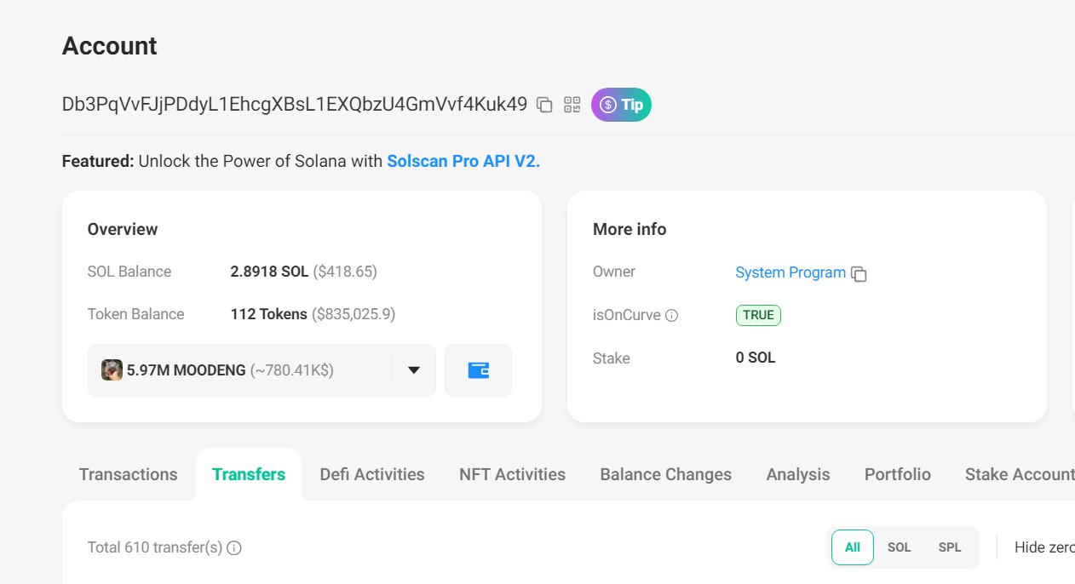
Task: Switch to the Transactions tab
Action: (x=129, y=474)
